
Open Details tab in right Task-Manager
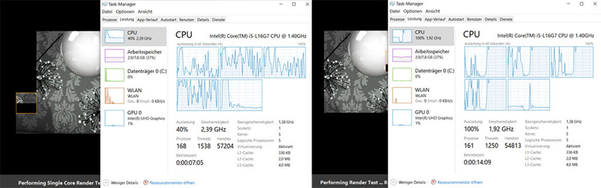point(490,19)
